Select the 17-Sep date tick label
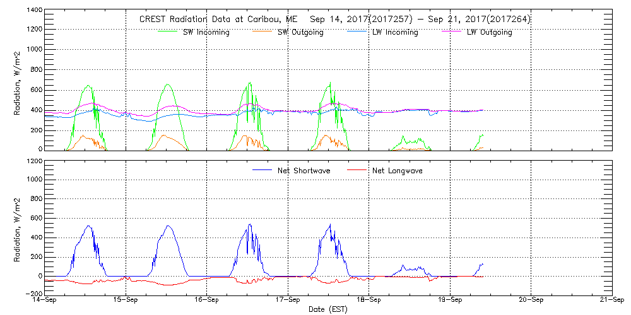This screenshot has width=631, height=315. pyautogui.click(x=288, y=301)
